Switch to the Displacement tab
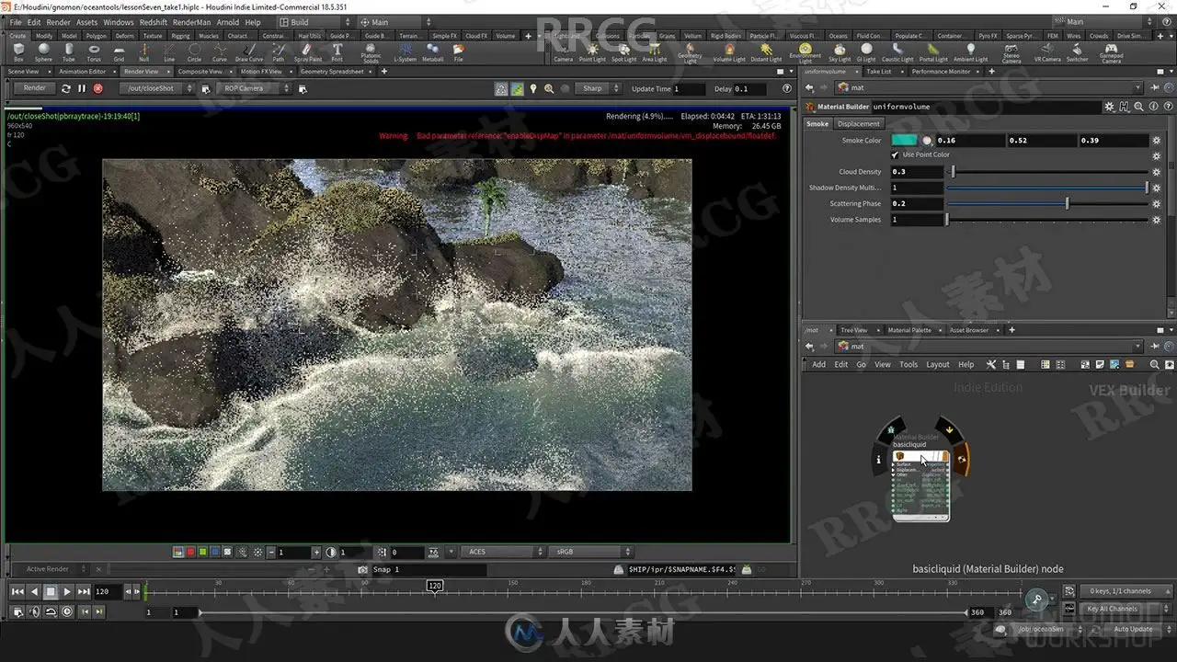 (x=858, y=124)
